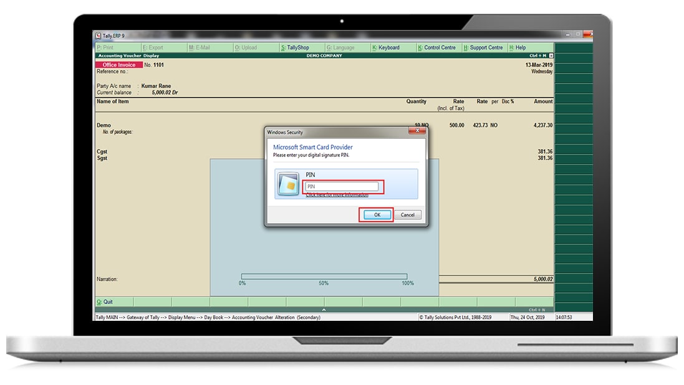Screen dimensions: 684x385
Task: Cancel the Windows Security dialog
Action: point(408,215)
